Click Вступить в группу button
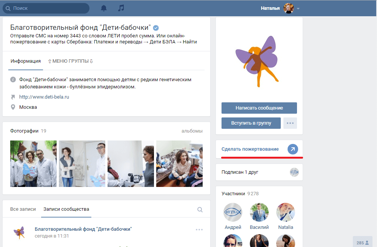This screenshot has width=377, height=247. click(x=251, y=123)
